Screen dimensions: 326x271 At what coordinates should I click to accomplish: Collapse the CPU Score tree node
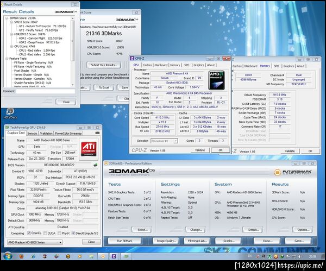coord(11,46)
